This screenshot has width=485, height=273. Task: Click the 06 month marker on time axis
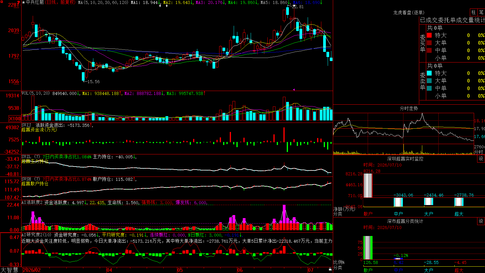(x=240, y=270)
